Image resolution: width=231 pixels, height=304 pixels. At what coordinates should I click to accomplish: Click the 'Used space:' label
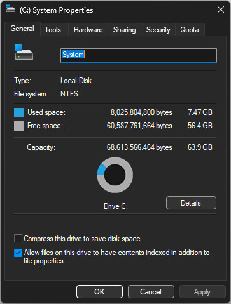pyautogui.click(x=46, y=112)
